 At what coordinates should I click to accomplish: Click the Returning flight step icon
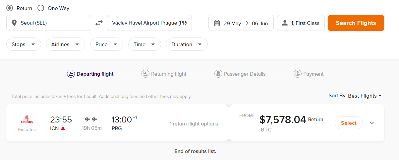tap(145, 74)
